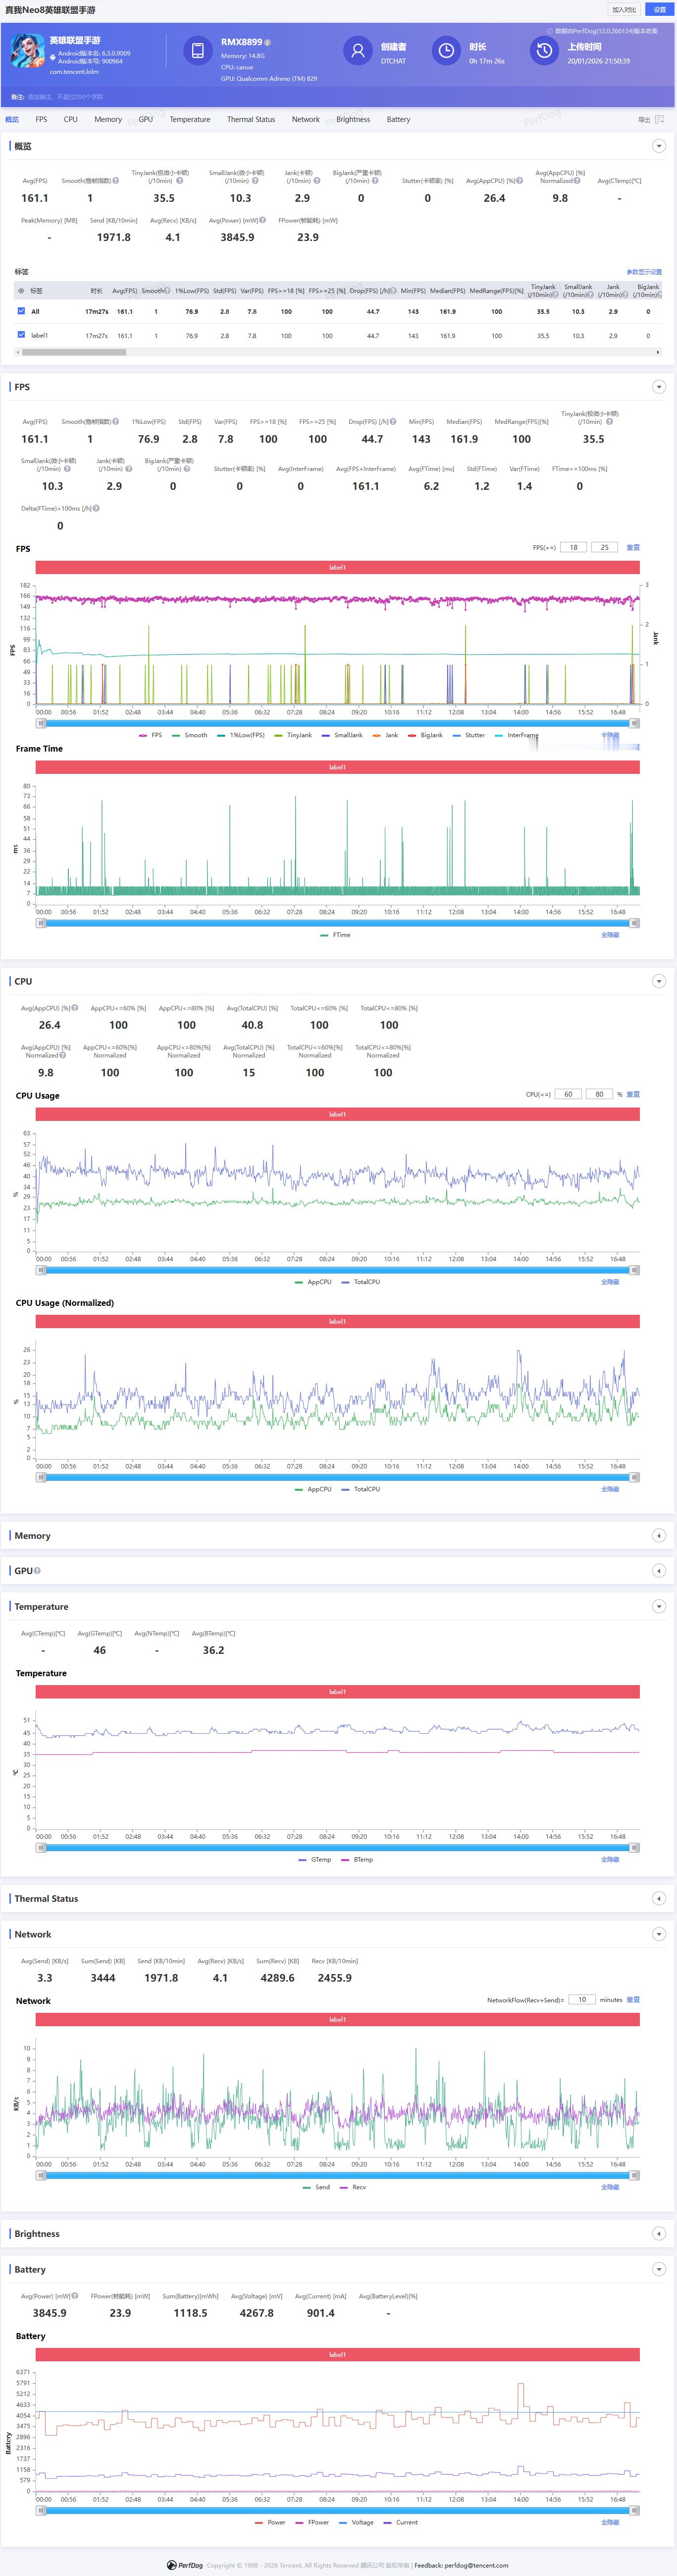This screenshot has height=2576, width=677.
Task: Click the 参数显示设置 link
Action: (x=644, y=272)
